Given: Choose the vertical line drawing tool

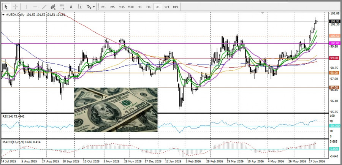Looking at the screenshot, I should click(26, 7).
